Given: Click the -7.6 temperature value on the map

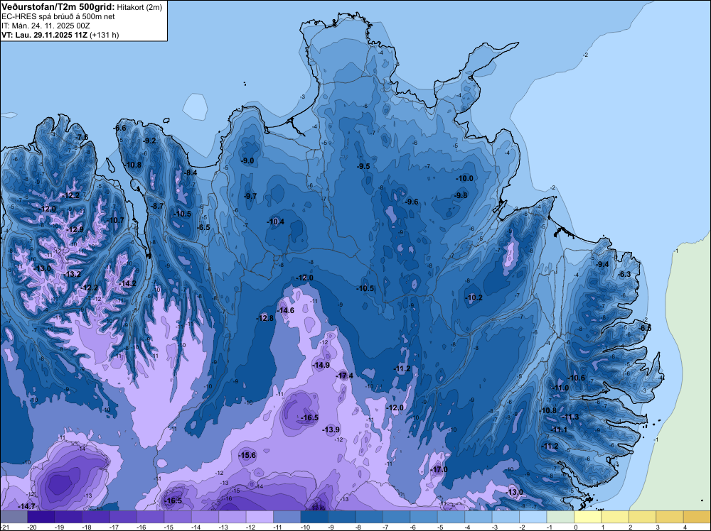Looking at the screenshot, I should click(x=82, y=137).
